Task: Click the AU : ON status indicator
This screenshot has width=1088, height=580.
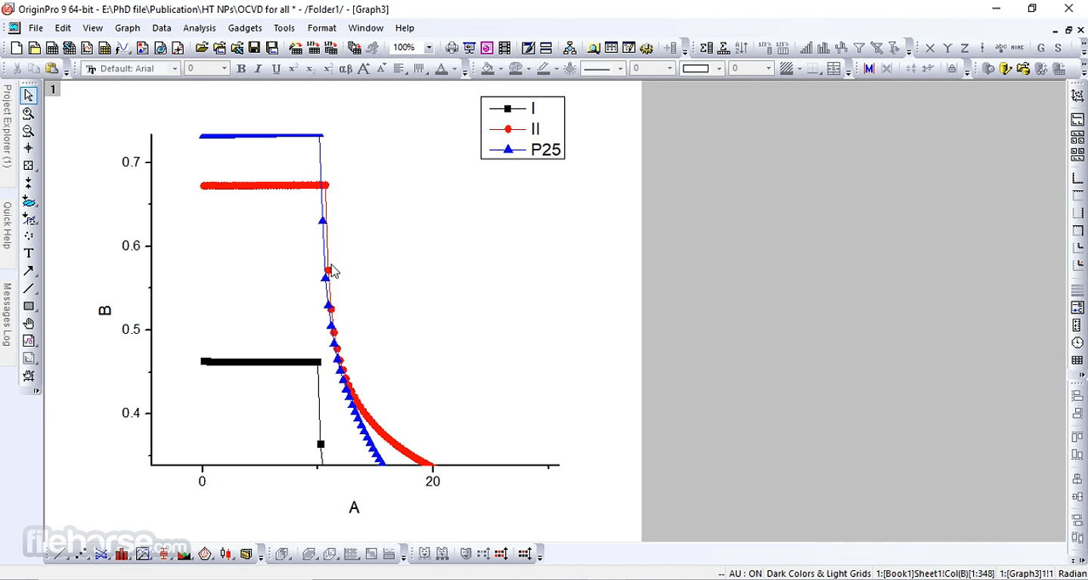Action: [x=745, y=574]
